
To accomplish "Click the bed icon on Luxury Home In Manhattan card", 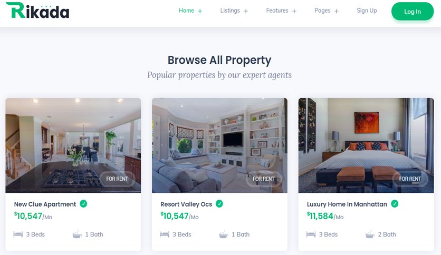I will (x=311, y=234).
